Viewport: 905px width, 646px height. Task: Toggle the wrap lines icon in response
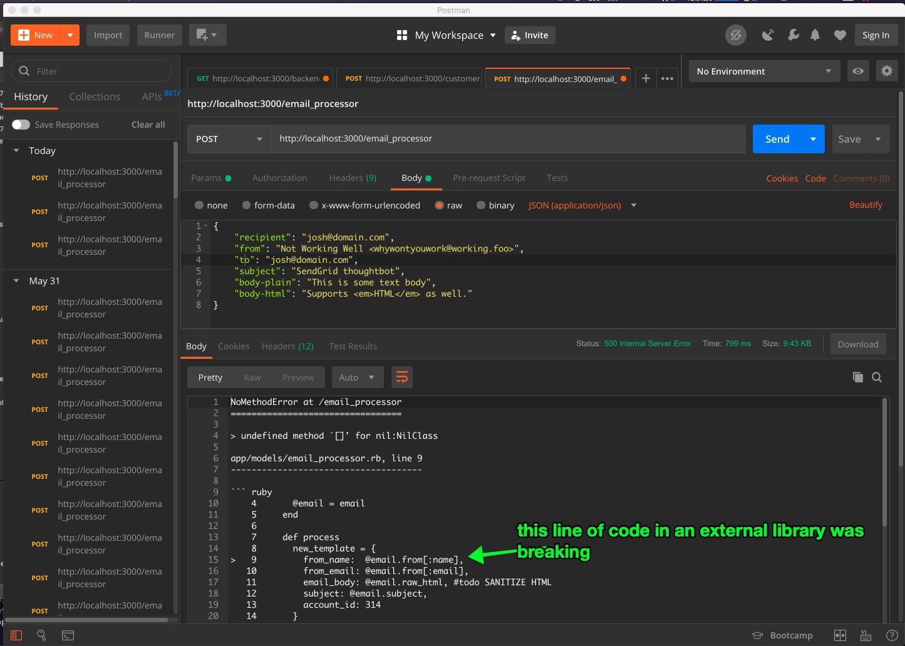pos(402,377)
